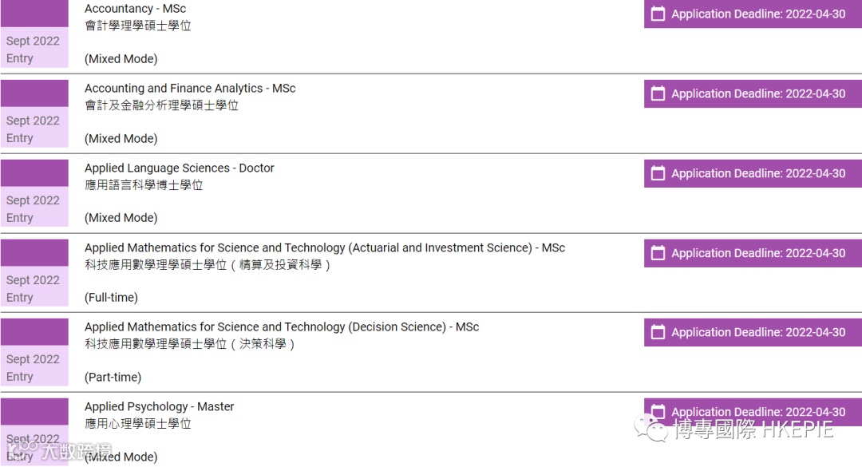
Task: Open Accounting and Finance Analytics - MSc
Action: (x=190, y=89)
